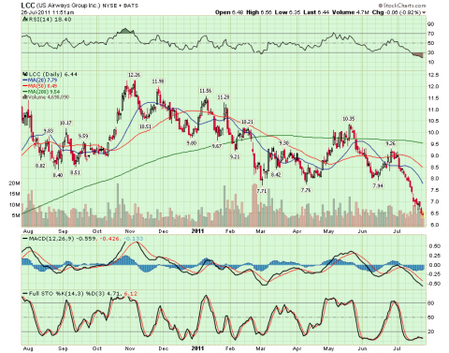
Task: Click the 7.71 March low label
Action: (262, 191)
